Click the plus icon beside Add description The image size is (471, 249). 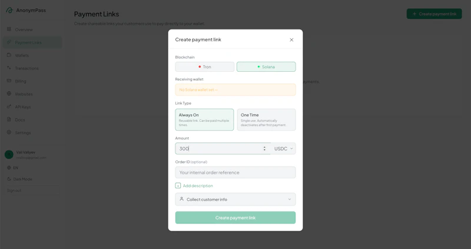tap(178, 185)
